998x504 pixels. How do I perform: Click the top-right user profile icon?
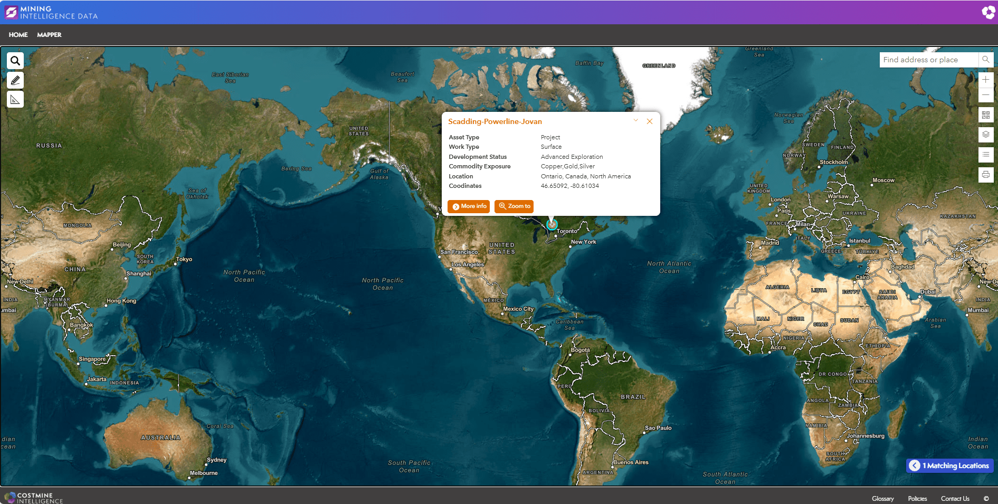[988, 12]
